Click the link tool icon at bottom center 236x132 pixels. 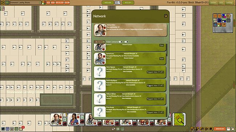pos(114,129)
